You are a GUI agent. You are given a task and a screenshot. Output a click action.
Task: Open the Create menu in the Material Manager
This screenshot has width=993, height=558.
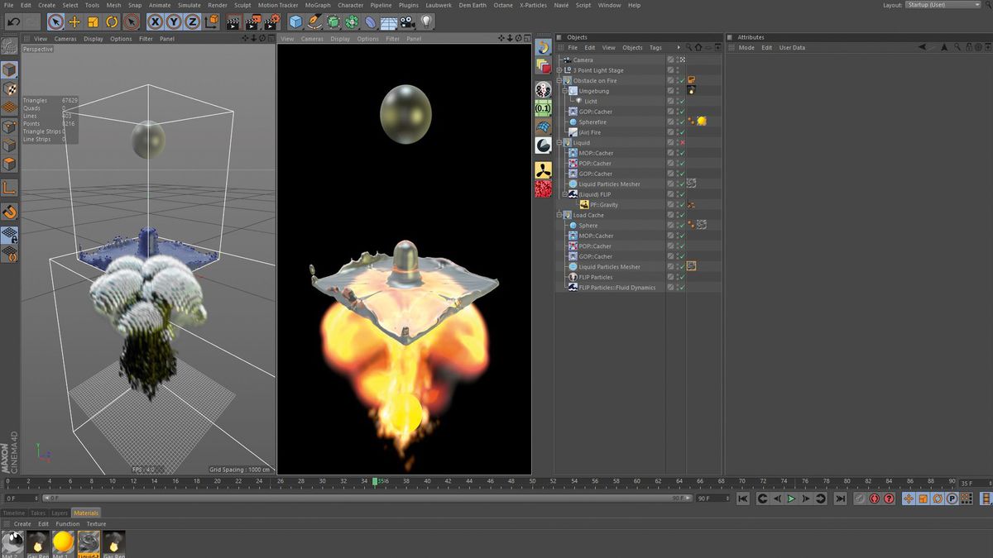22,523
